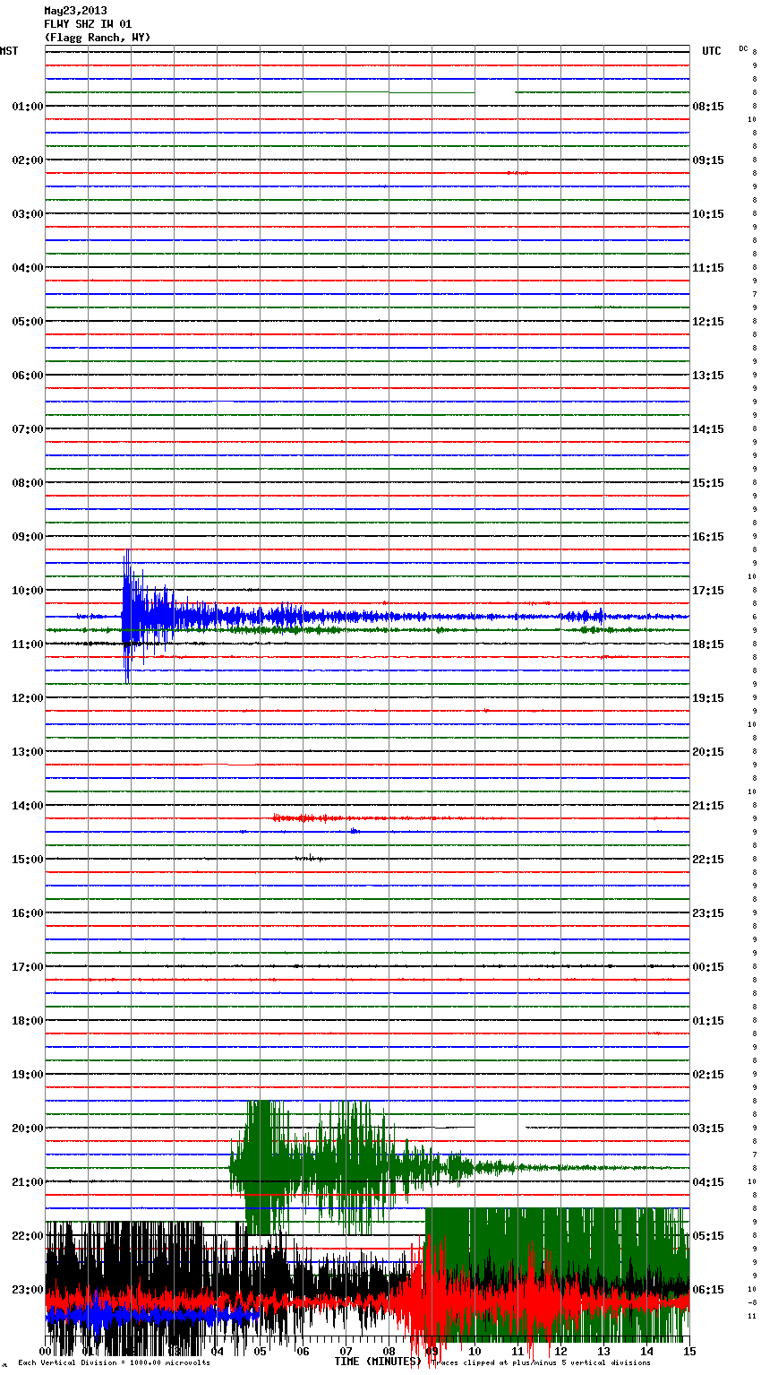Viewport: 761px width, 1375px height.
Task: Click the Traces clipped at plus/minus footnote
Action: point(540,1363)
